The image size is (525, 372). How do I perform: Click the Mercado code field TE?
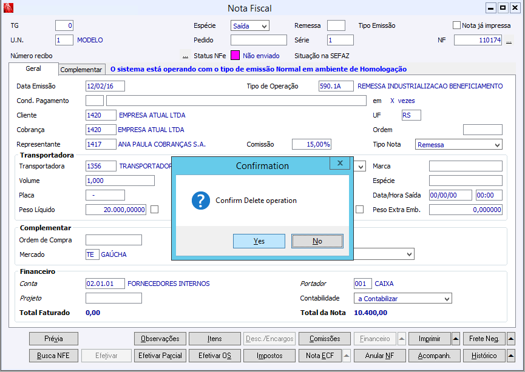tap(92, 254)
